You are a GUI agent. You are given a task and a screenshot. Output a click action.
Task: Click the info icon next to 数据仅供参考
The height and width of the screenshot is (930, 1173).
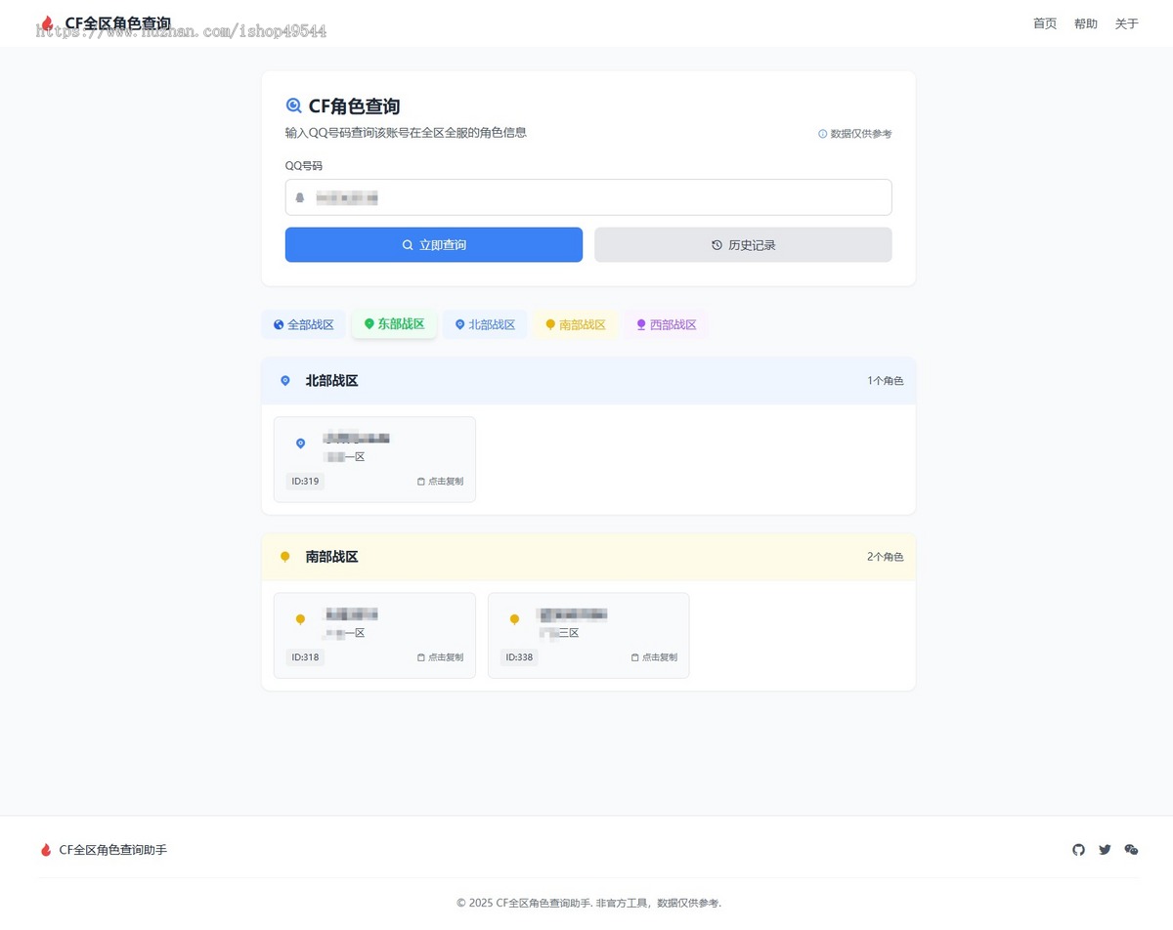pos(823,134)
